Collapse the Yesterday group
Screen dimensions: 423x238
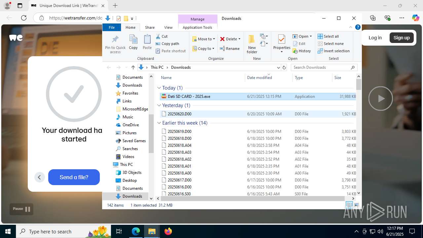[159, 105]
